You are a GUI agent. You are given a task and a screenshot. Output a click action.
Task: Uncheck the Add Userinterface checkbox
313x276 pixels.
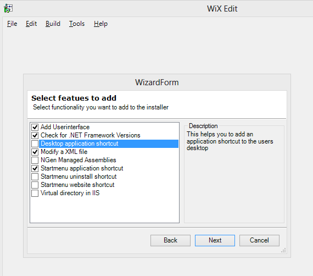tap(35, 127)
